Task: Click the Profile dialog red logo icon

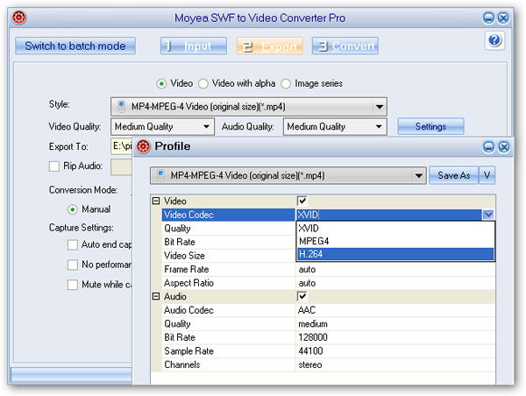Action: coord(143,146)
